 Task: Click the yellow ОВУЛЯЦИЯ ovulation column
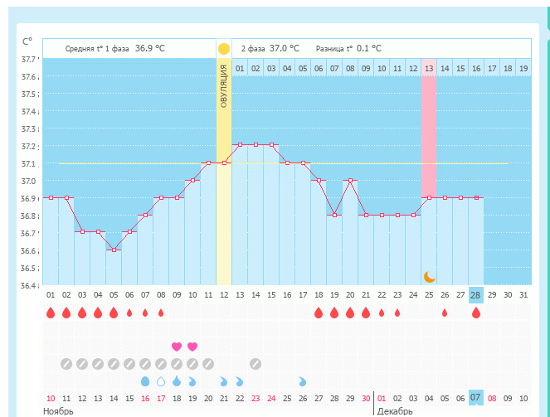[x=224, y=166]
